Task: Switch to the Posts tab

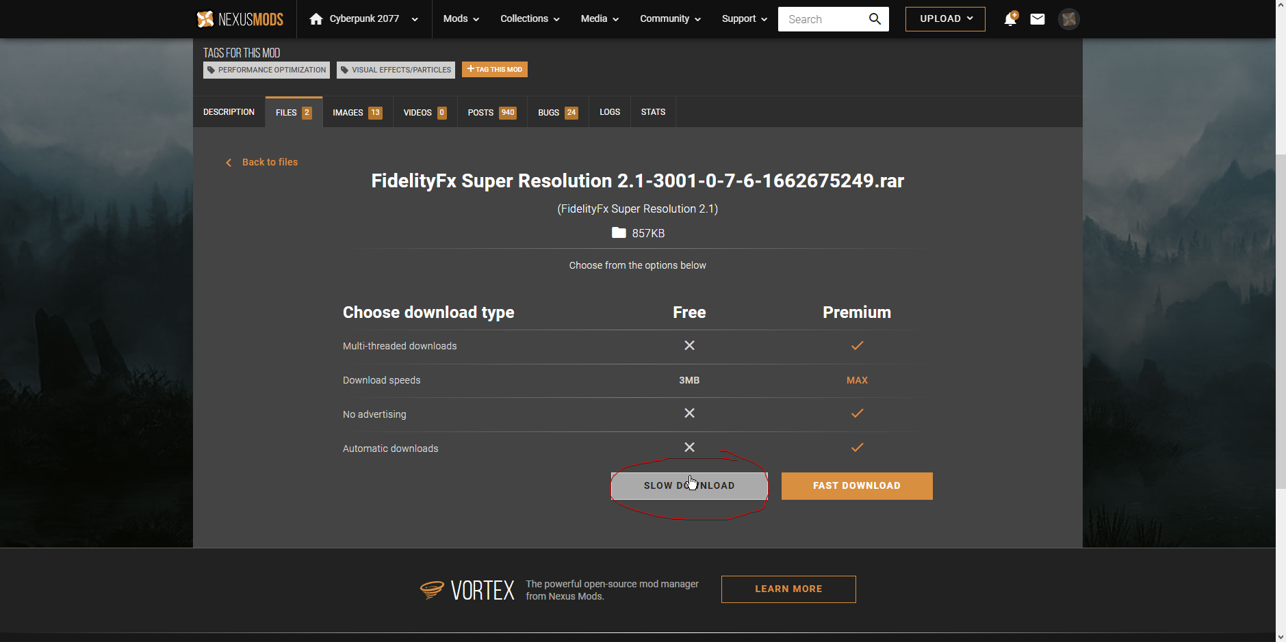Action: click(492, 112)
